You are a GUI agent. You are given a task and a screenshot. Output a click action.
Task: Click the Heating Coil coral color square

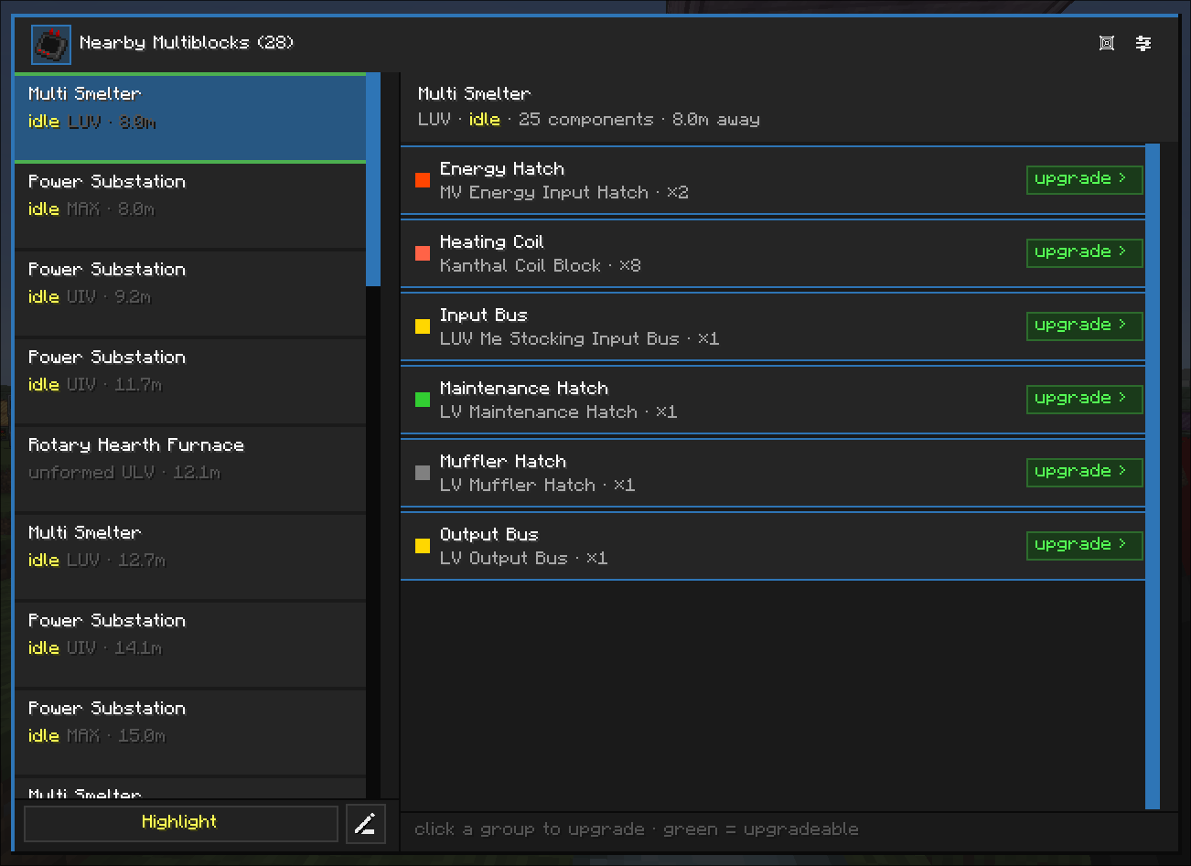423,253
